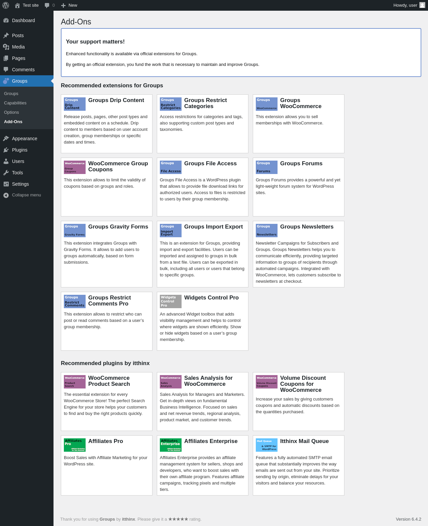Open the Groups Drip Content title link
This screenshot has height=526, width=428.
point(116,100)
